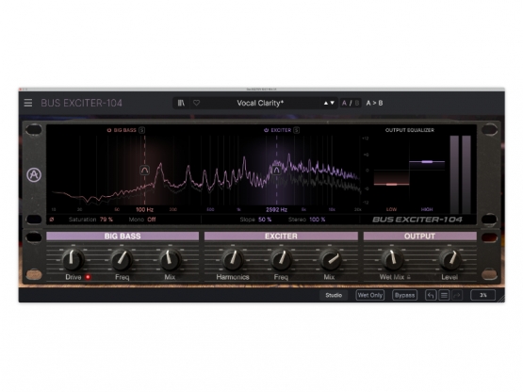Click the Arturia logo on rack
The width and height of the screenshot is (523, 392).
point(34,174)
